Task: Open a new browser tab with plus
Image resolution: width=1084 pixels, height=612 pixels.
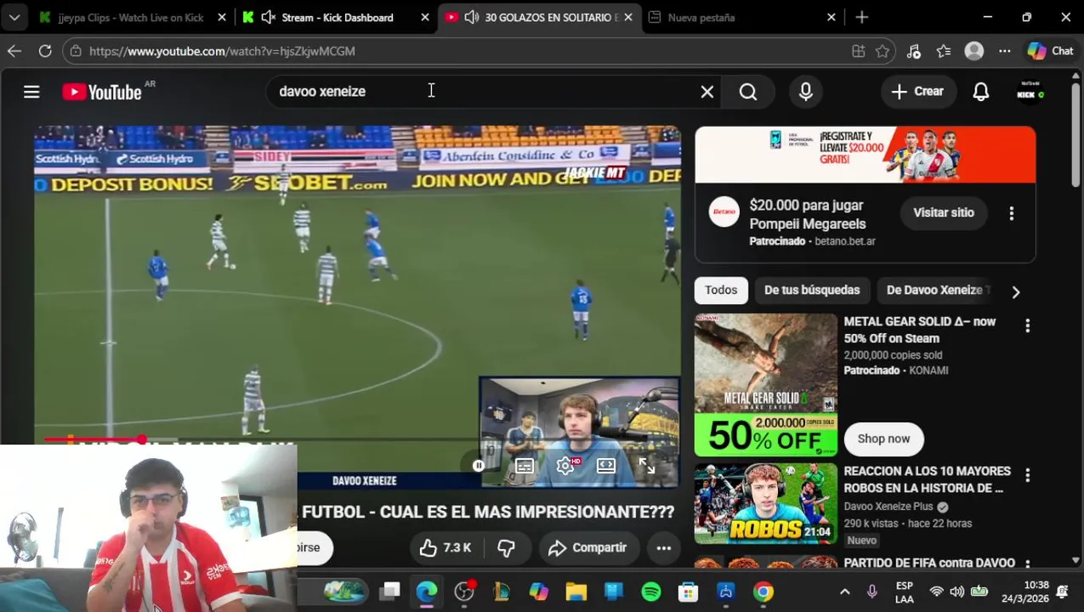Action: tap(862, 17)
